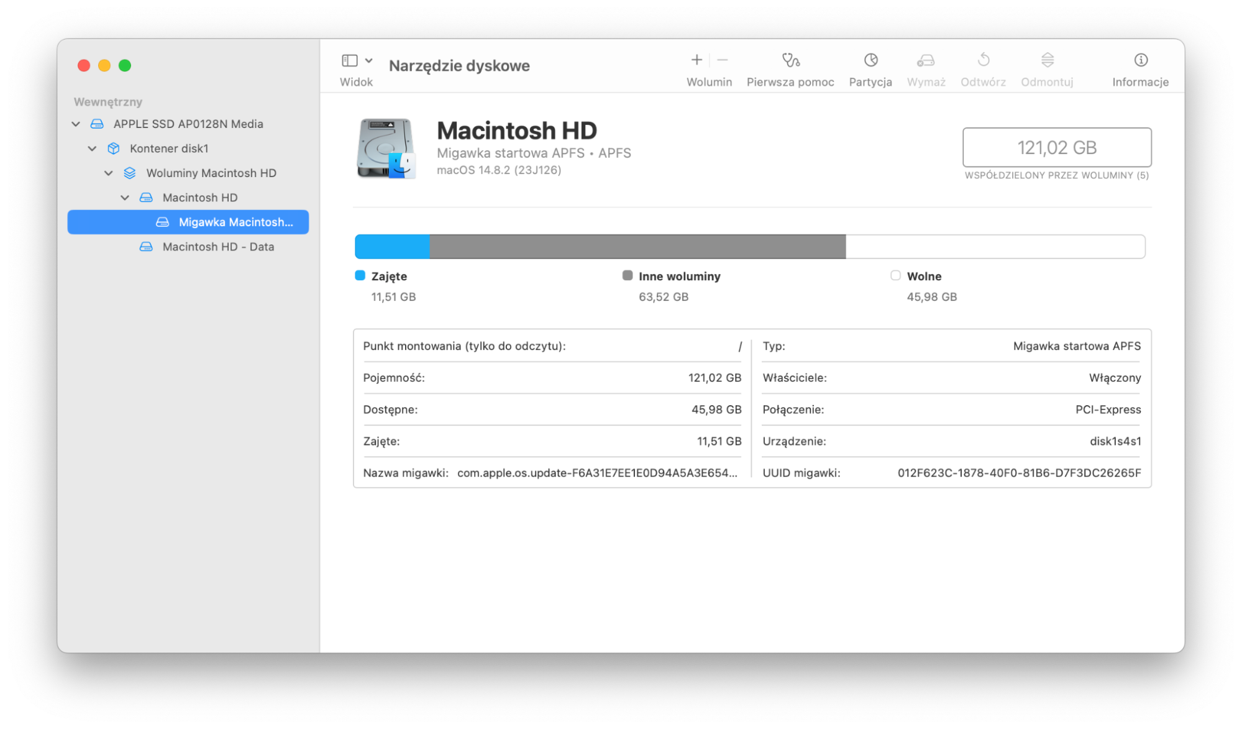Viewport: 1242px width, 729px height.
Task: Click the large Macintosh HD disk image
Action: point(386,149)
